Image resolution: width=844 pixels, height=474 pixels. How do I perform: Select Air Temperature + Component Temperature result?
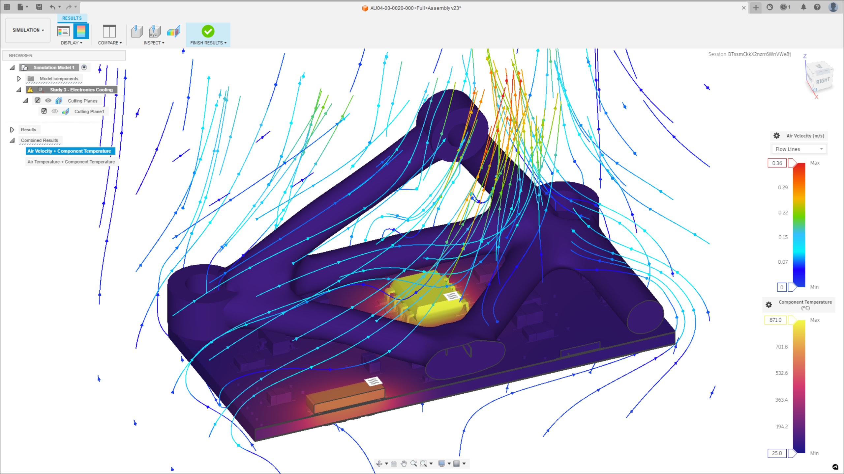[x=71, y=162]
